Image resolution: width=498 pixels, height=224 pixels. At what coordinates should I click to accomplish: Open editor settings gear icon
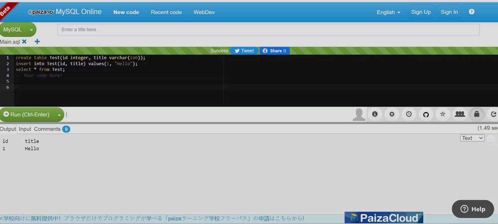[392, 114]
